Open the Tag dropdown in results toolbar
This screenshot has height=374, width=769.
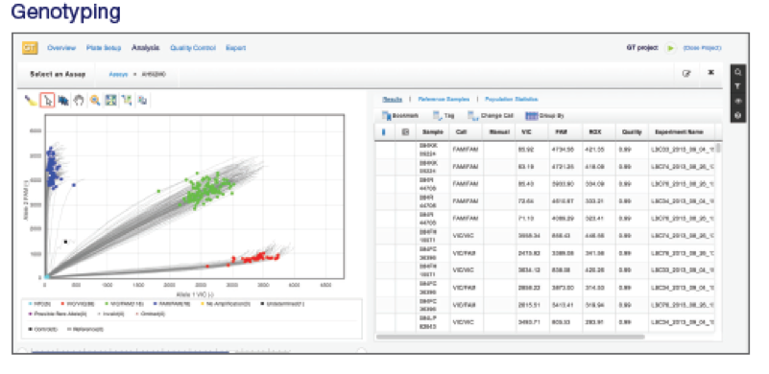click(x=444, y=116)
